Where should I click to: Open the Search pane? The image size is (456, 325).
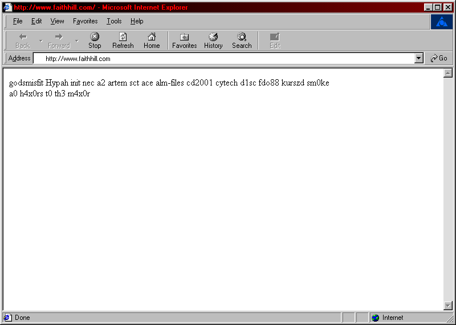tap(242, 40)
